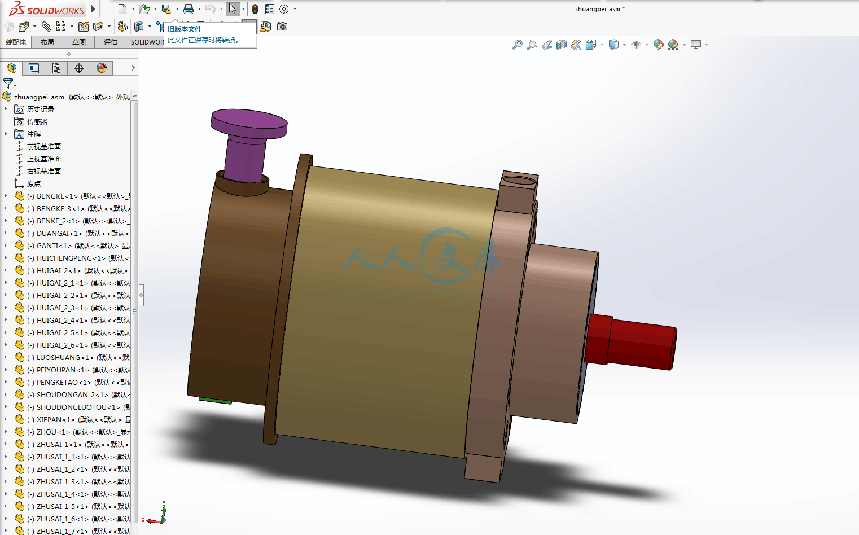Click the Hide/Show Items eye icon
Image resolution: width=859 pixels, height=535 pixels.
[x=636, y=45]
